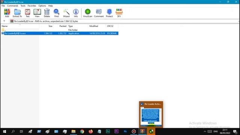Open Adobe Photoshop from the taskbar
Image resolution: width=240 pixels, height=135 pixels.
(x=125, y=132)
